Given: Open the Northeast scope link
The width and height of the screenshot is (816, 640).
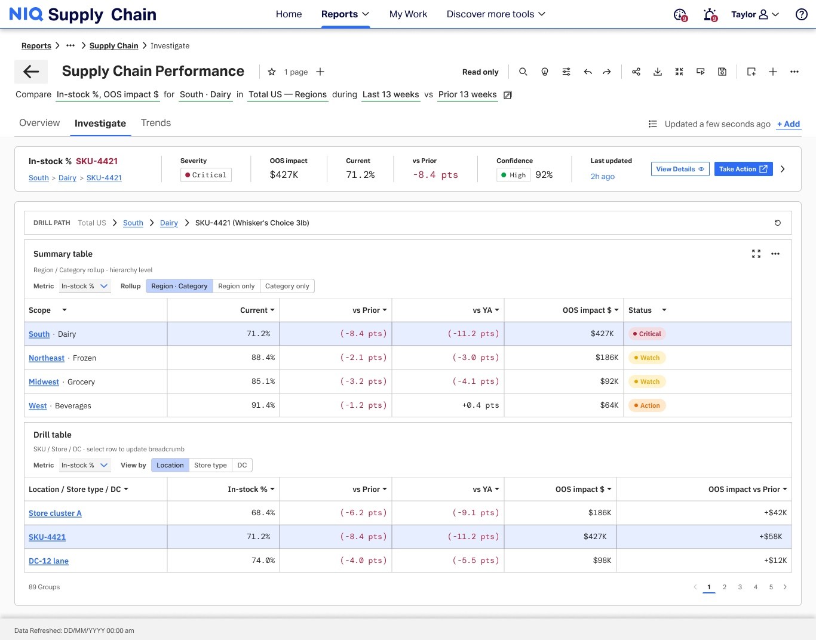Looking at the screenshot, I should pos(47,358).
